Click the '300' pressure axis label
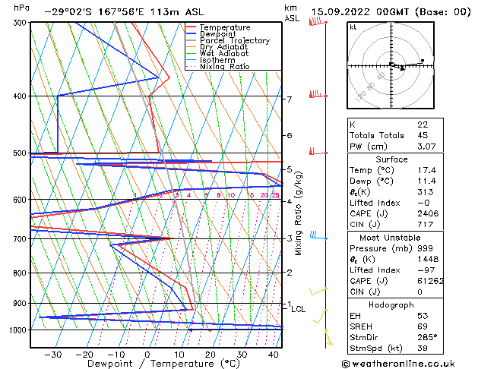Image resolution: width=478 pixels, height=369 pixels. [x=20, y=23]
